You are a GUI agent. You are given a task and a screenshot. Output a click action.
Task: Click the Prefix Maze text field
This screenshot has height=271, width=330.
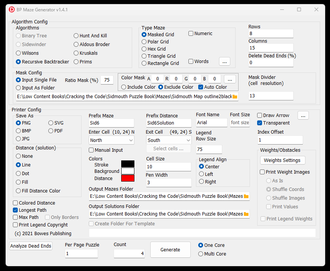click(x=111, y=123)
